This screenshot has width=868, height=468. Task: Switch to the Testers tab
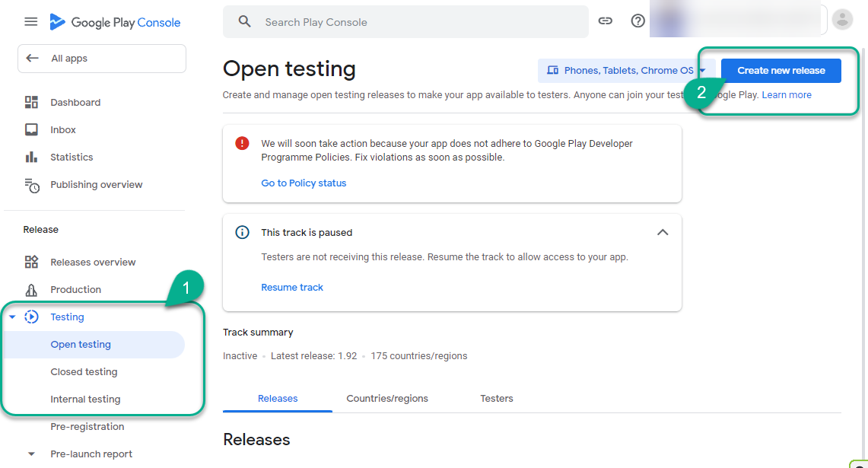tap(497, 398)
